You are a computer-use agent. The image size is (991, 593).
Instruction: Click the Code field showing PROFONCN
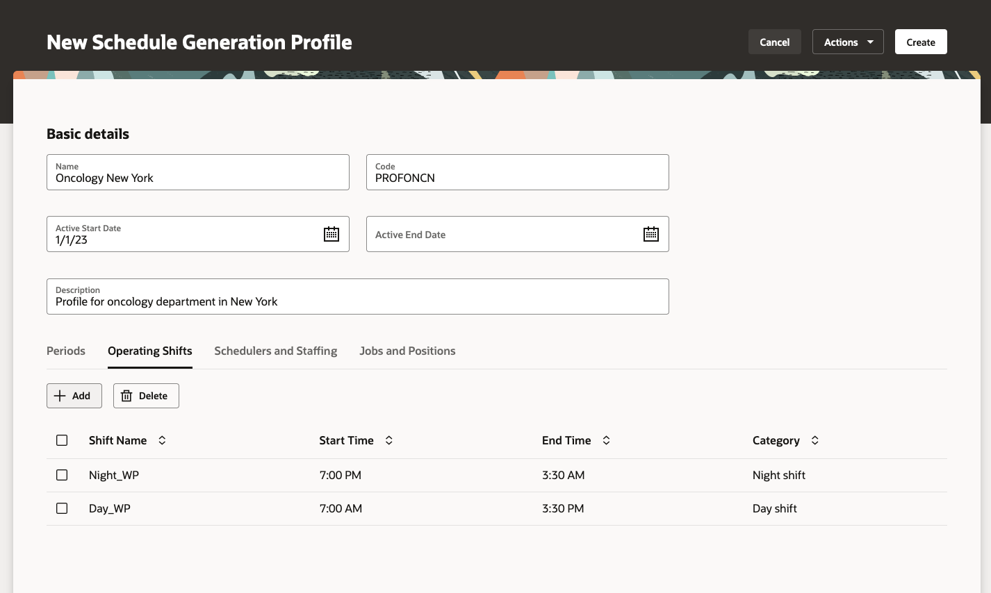(517, 178)
